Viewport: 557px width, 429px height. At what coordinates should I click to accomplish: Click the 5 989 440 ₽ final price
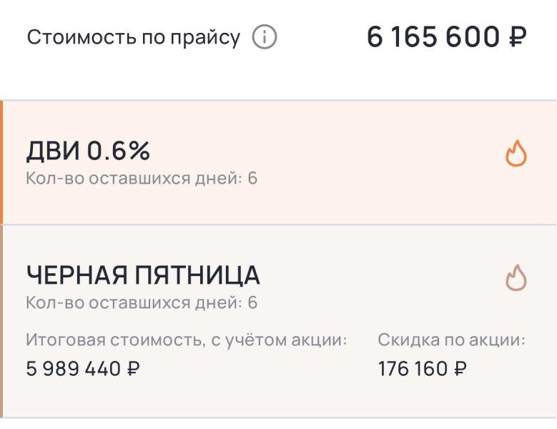(x=83, y=369)
